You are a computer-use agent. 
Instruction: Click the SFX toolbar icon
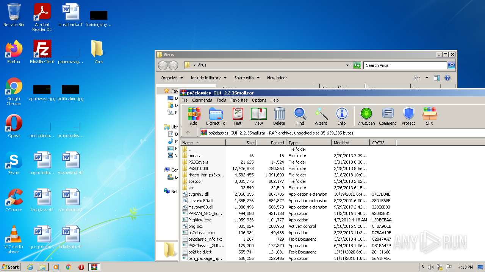(x=429, y=116)
